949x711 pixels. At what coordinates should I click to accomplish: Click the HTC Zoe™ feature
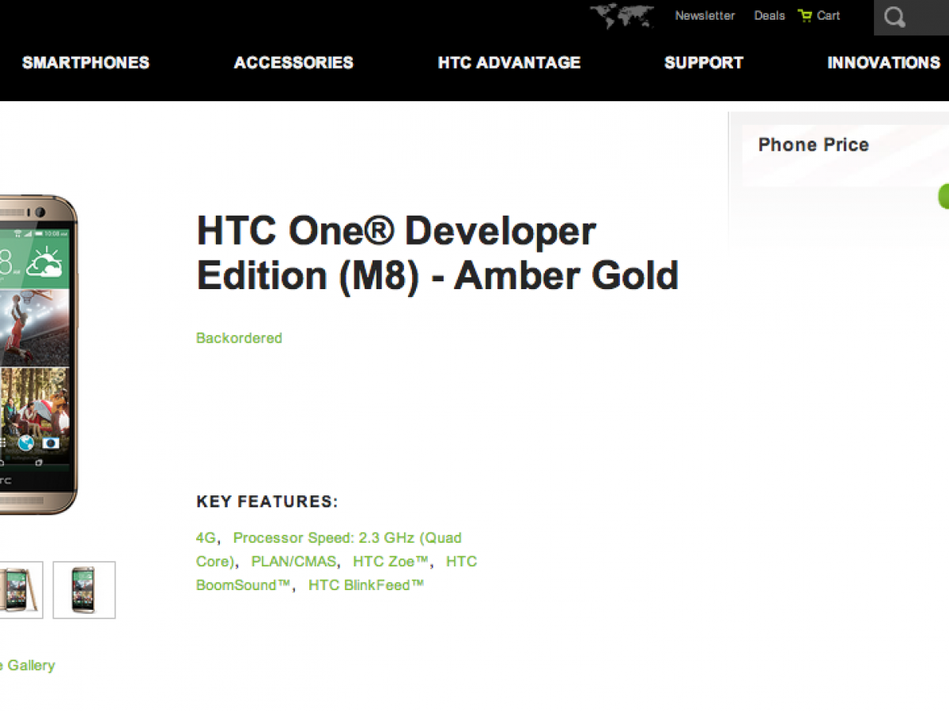click(391, 562)
